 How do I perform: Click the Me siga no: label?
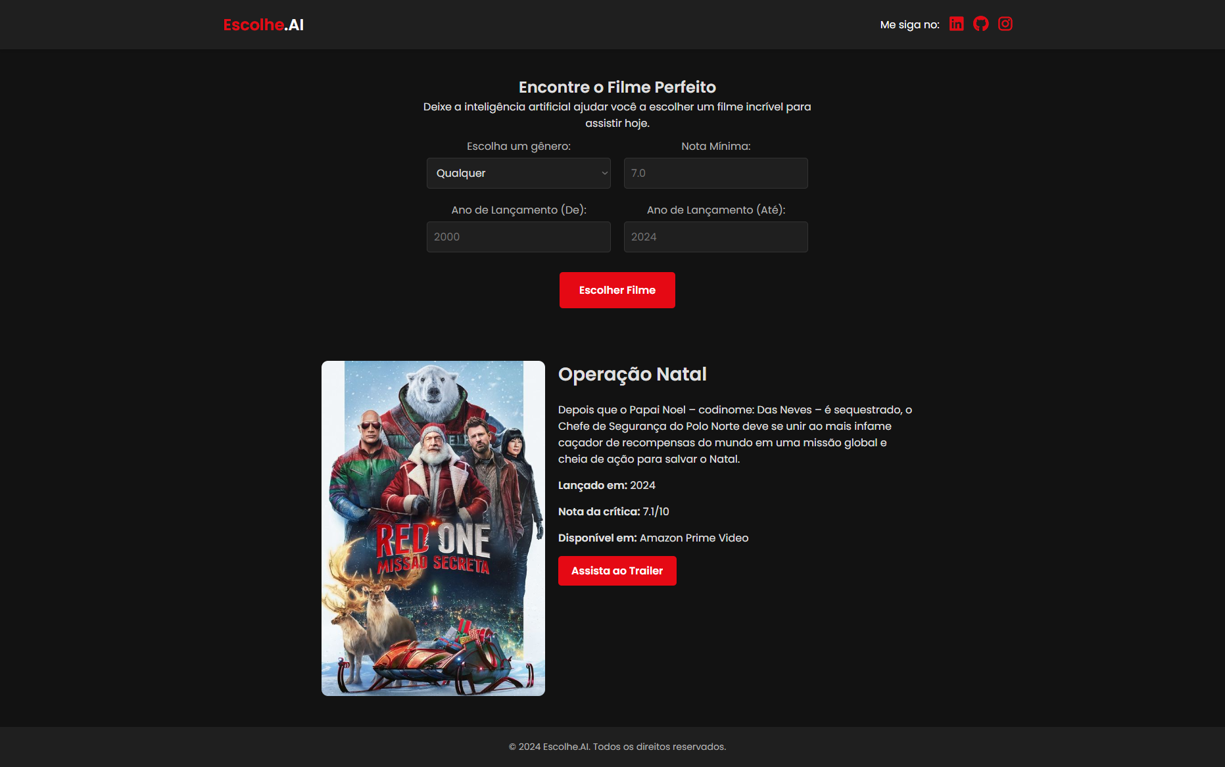click(909, 25)
